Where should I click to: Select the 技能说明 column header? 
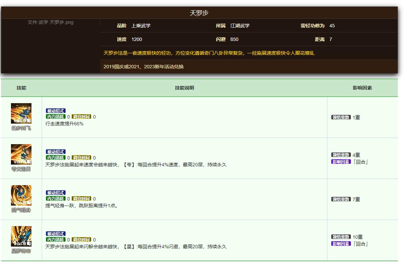click(x=185, y=88)
